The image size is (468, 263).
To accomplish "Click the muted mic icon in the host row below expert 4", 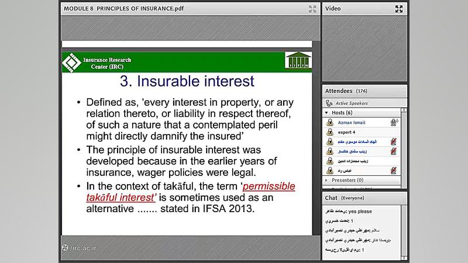I will 394,141.
